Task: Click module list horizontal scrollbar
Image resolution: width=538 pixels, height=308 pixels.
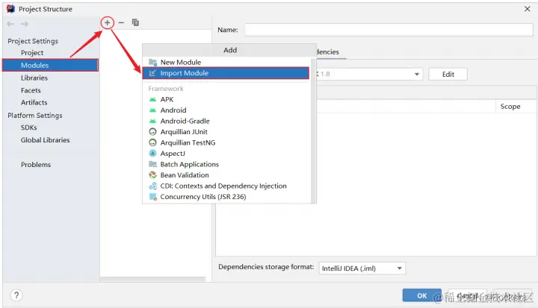Action: coord(152,279)
